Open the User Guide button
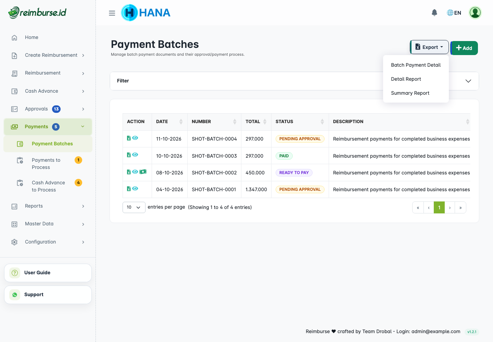The height and width of the screenshot is (342, 493). (48, 273)
